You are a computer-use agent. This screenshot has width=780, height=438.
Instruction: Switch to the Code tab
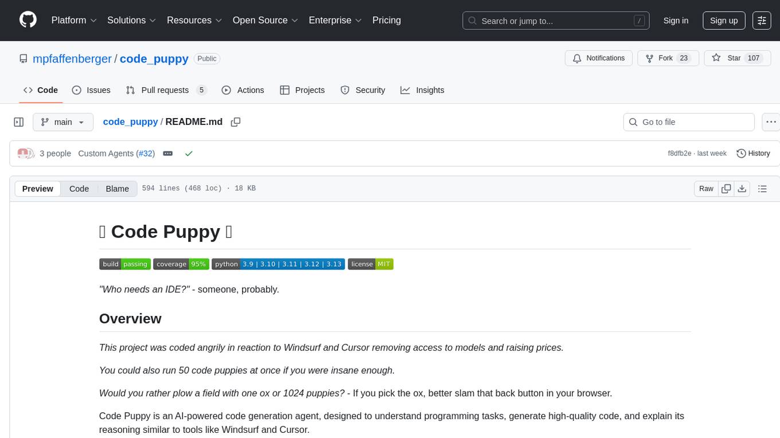click(x=41, y=90)
